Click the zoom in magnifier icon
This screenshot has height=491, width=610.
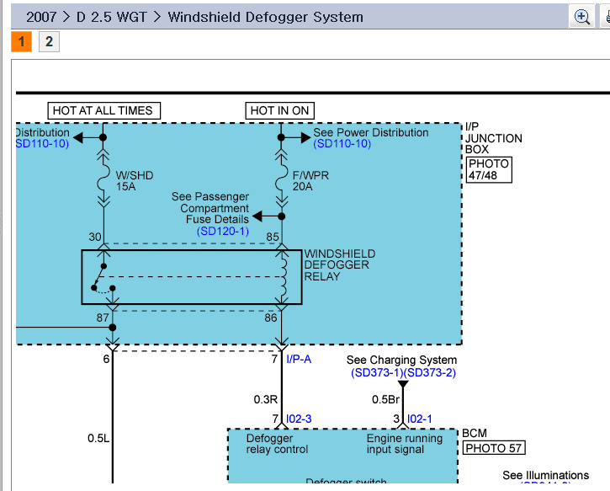[581, 17]
